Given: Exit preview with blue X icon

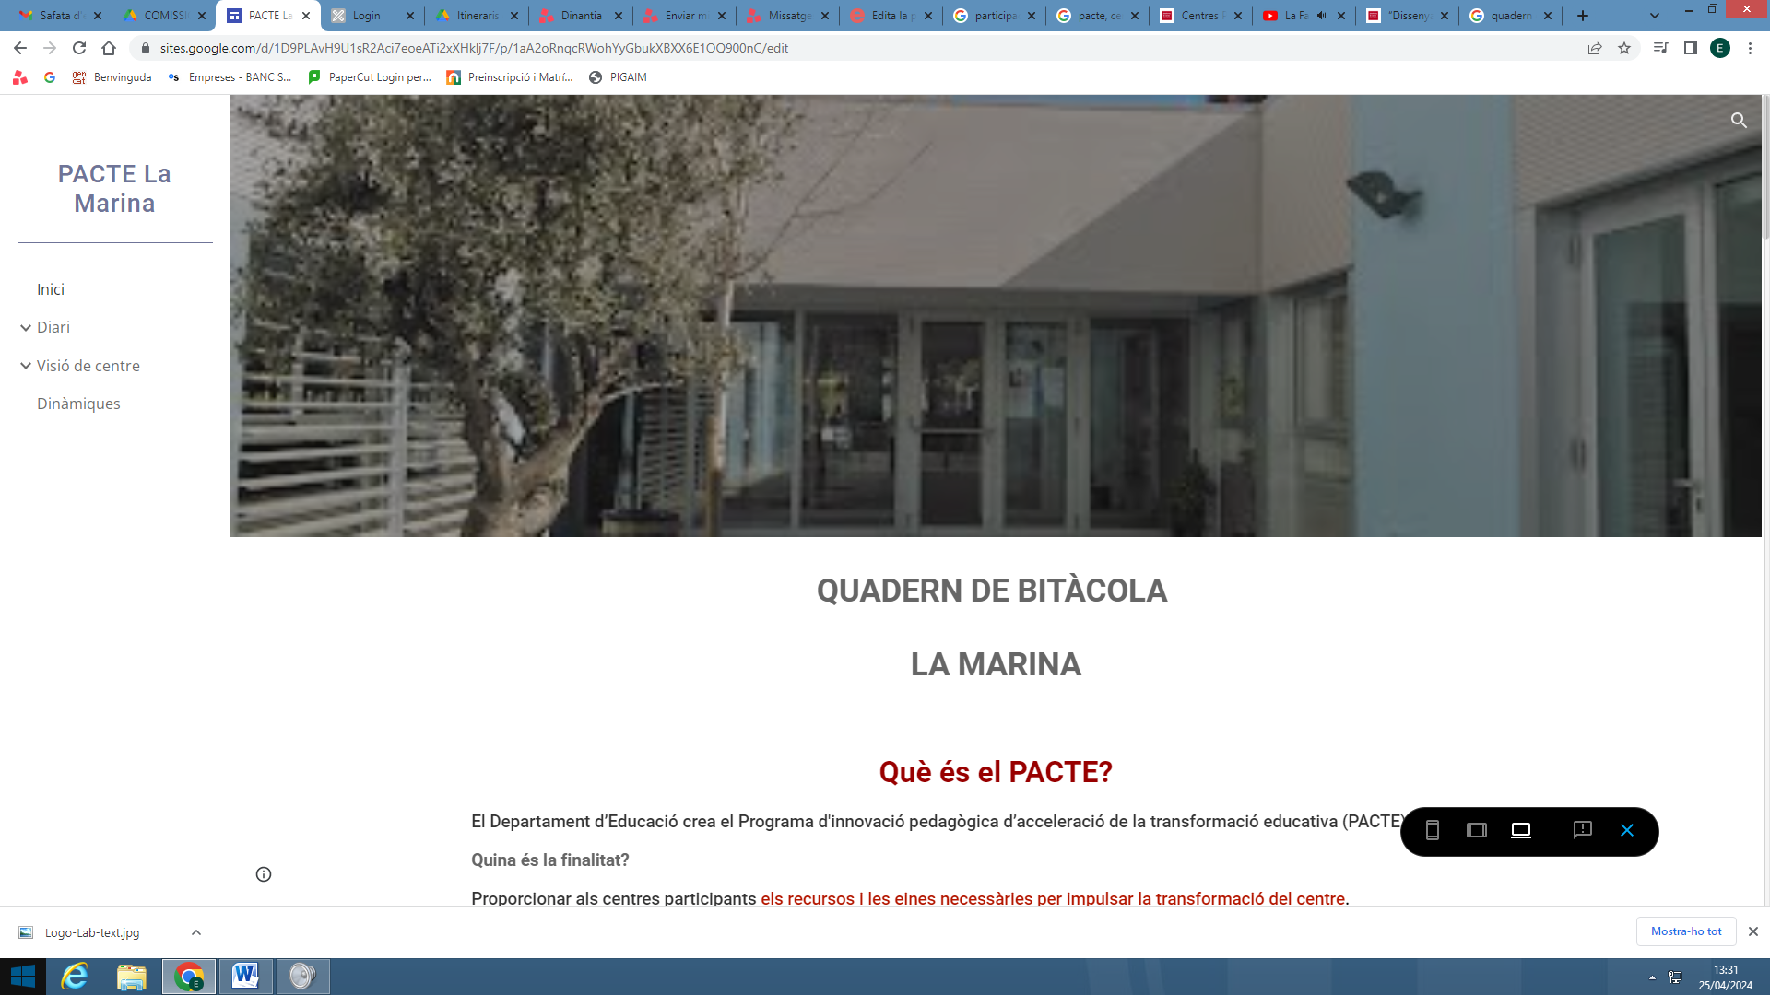Looking at the screenshot, I should point(1626,830).
